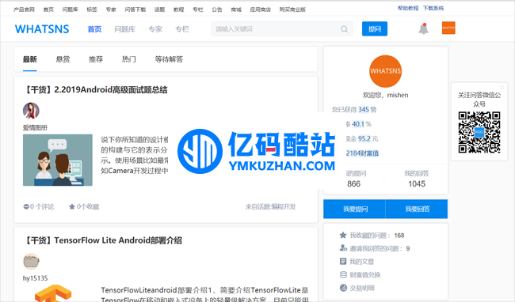Click the comment bubble icon on Android interview post
Screen dimensions: 515x302
click(26, 206)
